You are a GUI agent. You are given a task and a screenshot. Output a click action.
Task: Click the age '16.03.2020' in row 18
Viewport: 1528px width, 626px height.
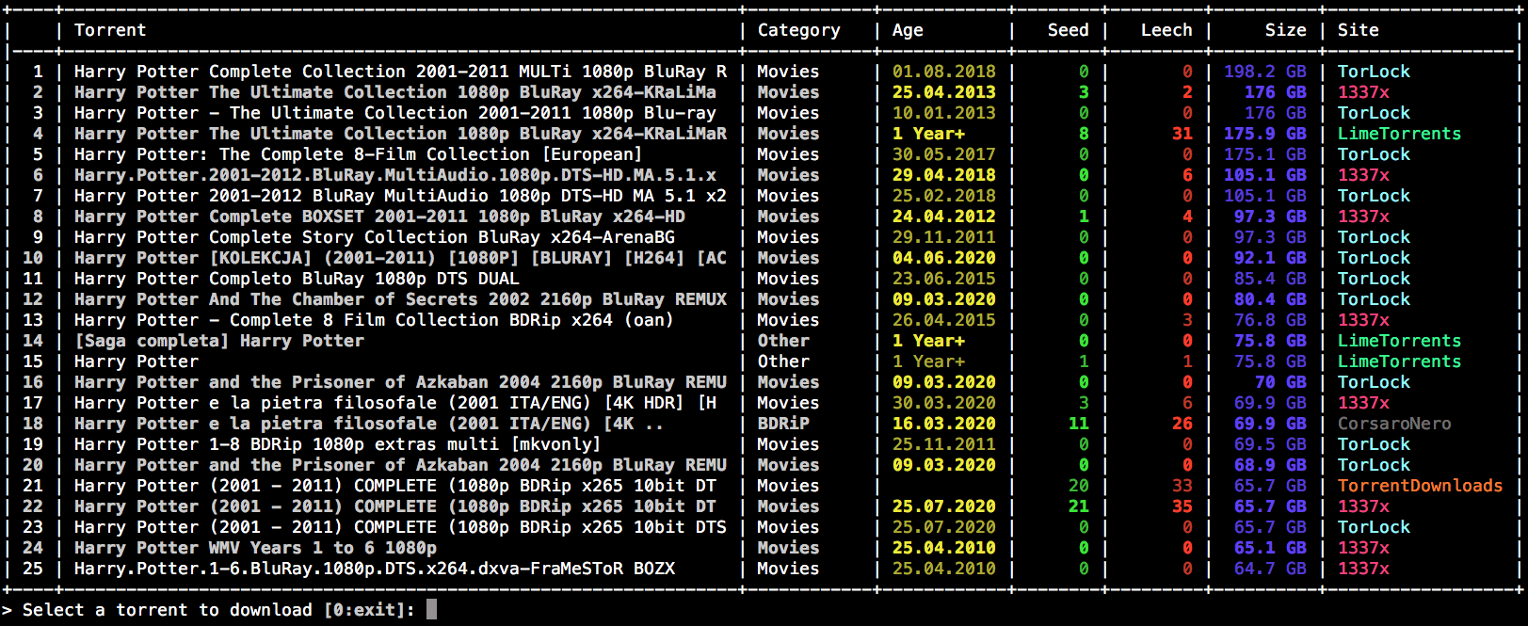(943, 424)
